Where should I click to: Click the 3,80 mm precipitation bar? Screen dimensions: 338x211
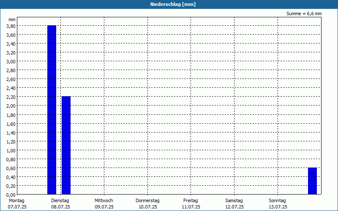(52, 110)
